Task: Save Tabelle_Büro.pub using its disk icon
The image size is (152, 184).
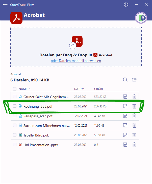Action: pyautogui.click(x=125, y=135)
